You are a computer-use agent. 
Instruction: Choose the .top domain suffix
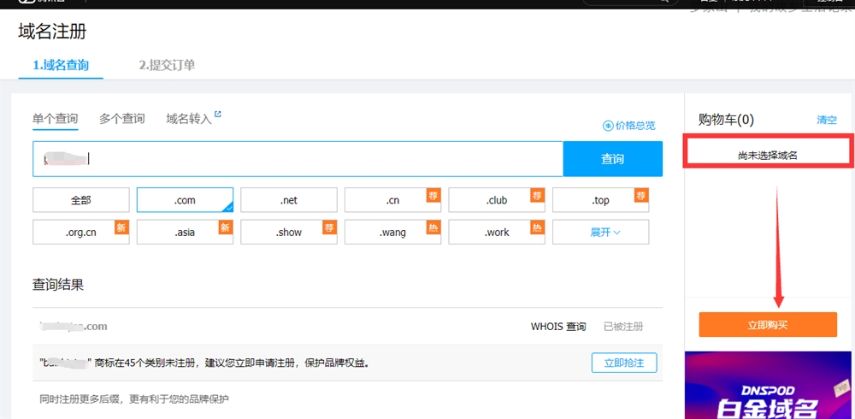tap(600, 200)
